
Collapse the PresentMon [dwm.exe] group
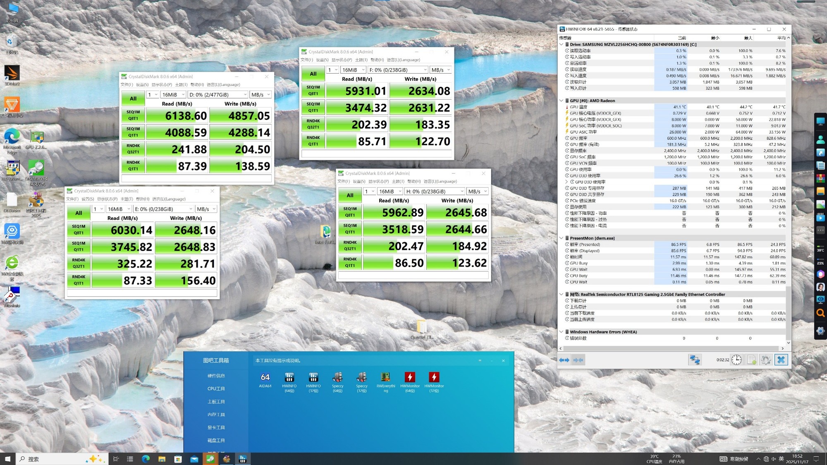tap(561, 238)
